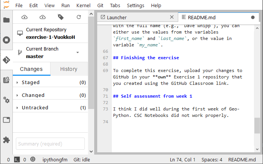This screenshot has height=164, width=263.
Task: Open the Settings menu
Action: [136, 6]
